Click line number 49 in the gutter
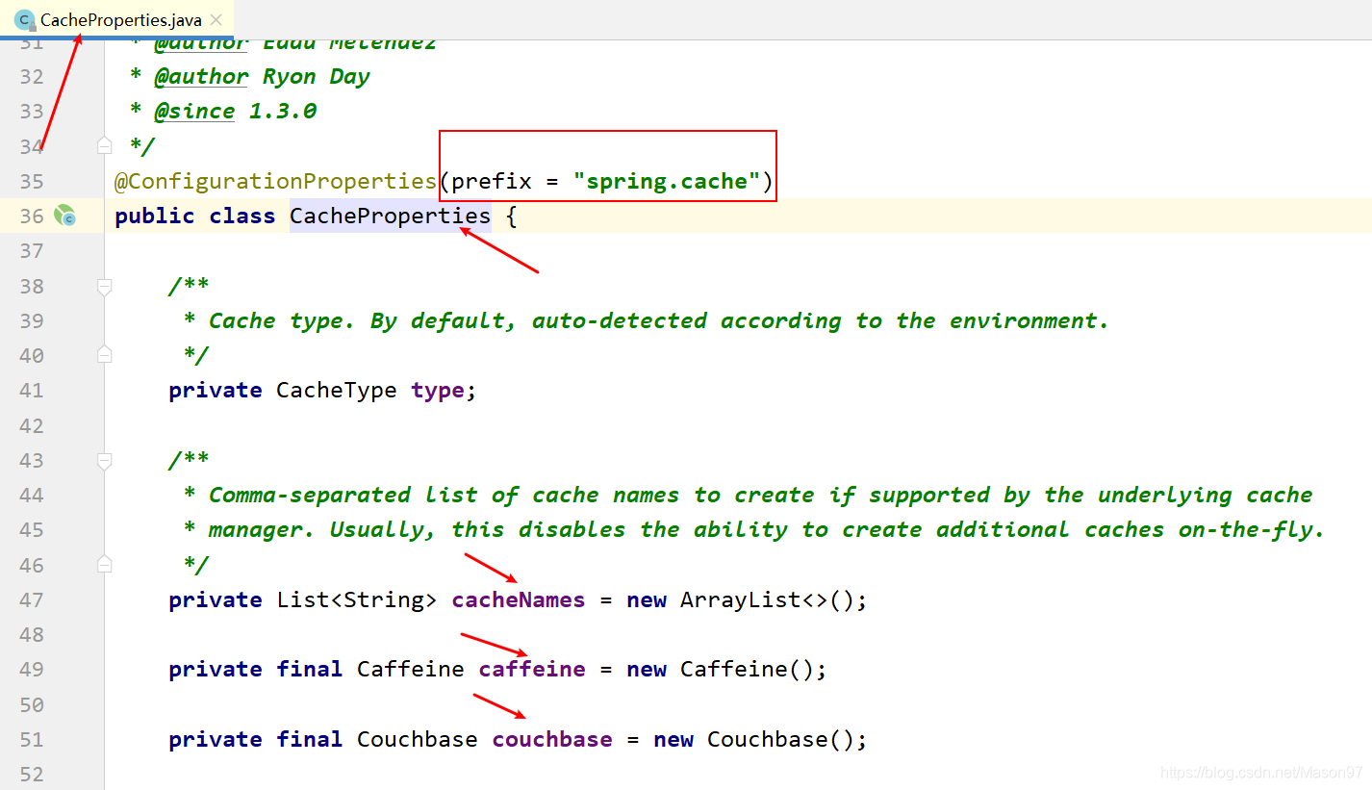This screenshot has height=790, width=1372. (32, 669)
